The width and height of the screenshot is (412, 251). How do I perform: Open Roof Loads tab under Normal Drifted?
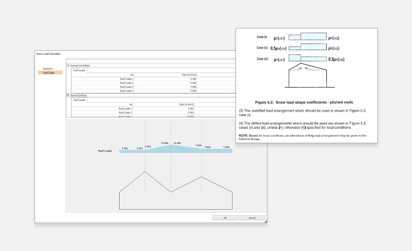coord(79,100)
